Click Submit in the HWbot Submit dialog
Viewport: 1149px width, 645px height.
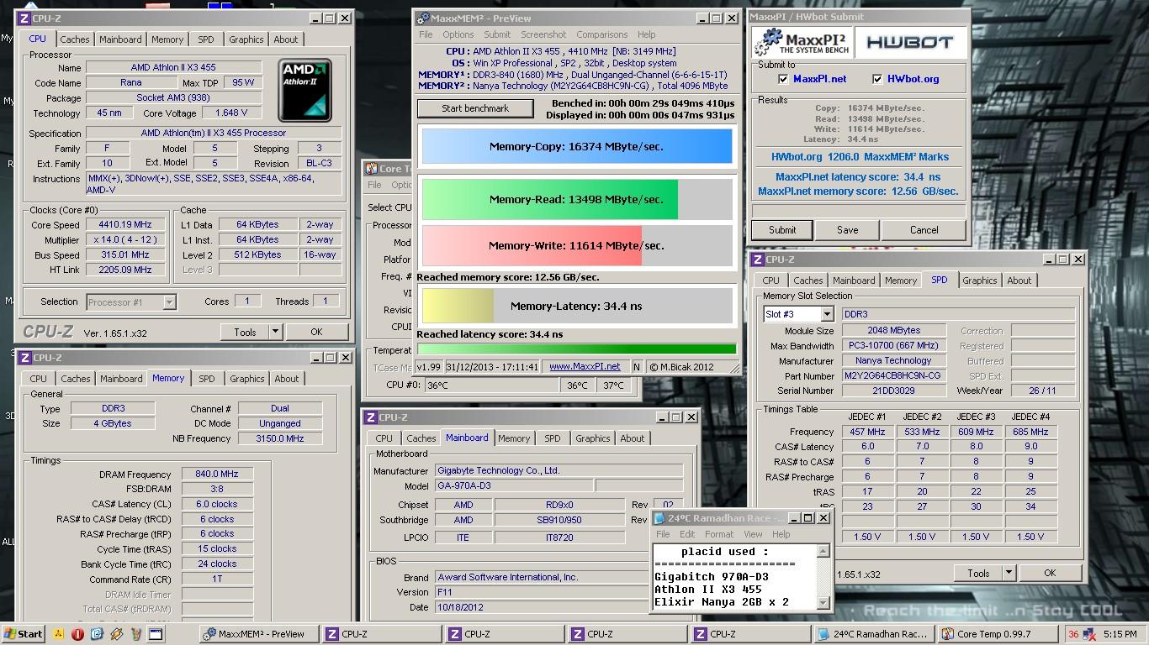point(782,230)
